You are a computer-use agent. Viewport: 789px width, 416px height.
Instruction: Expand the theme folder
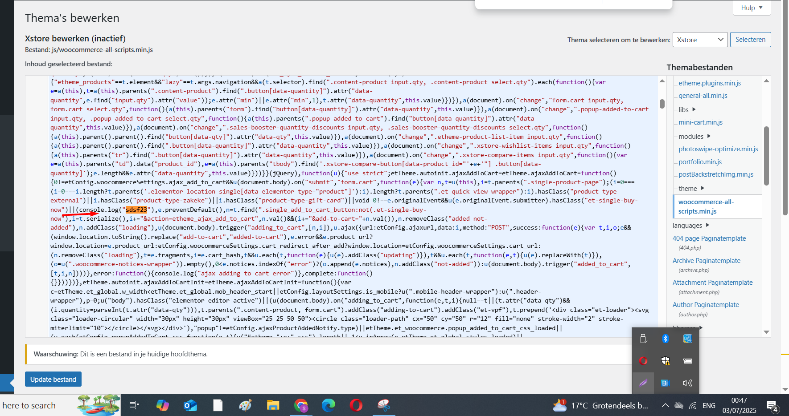[691, 189]
